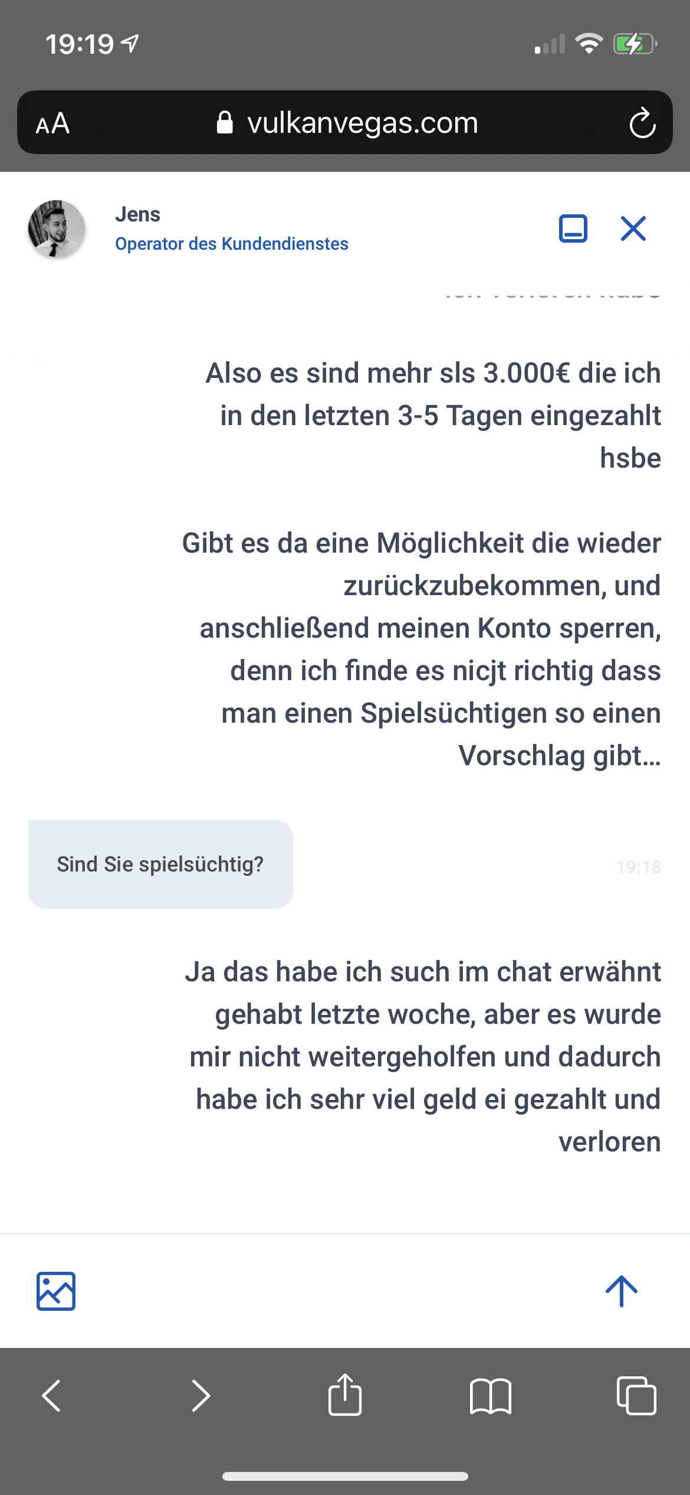Tap the vulkanvegas.com address bar

(x=362, y=123)
